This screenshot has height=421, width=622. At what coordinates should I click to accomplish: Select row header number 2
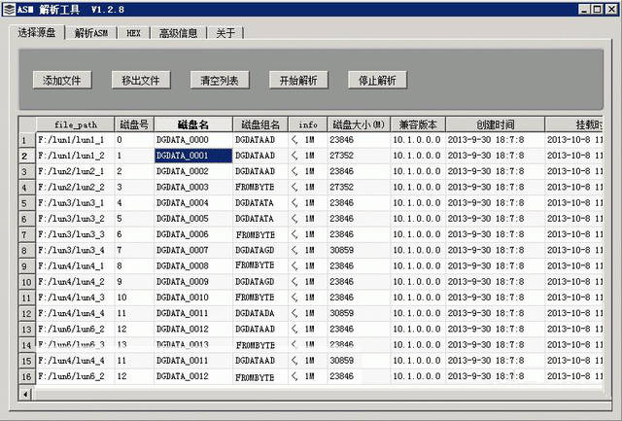(27, 156)
